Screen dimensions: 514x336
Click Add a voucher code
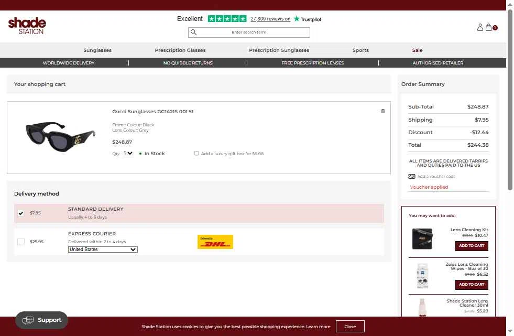click(x=436, y=176)
